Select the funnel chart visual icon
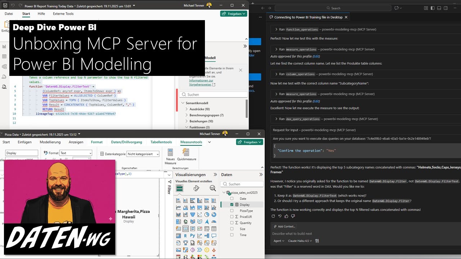Viewport: 461px width, 259px height. coord(193,215)
